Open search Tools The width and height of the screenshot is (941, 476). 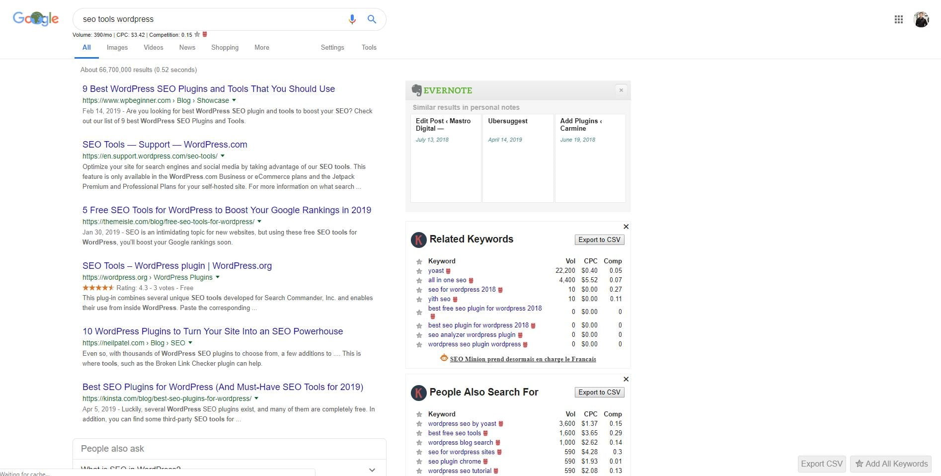click(x=369, y=48)
